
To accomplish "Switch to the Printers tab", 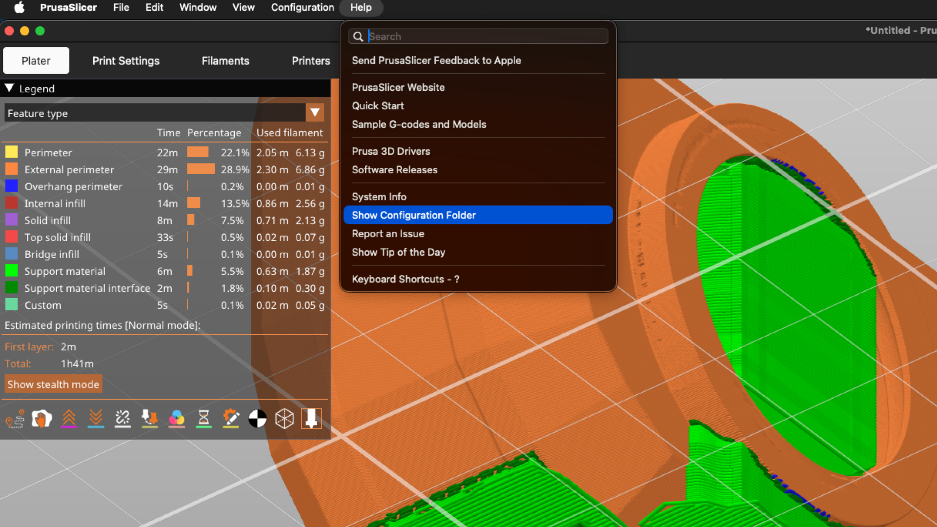I will tap(311, 61).
